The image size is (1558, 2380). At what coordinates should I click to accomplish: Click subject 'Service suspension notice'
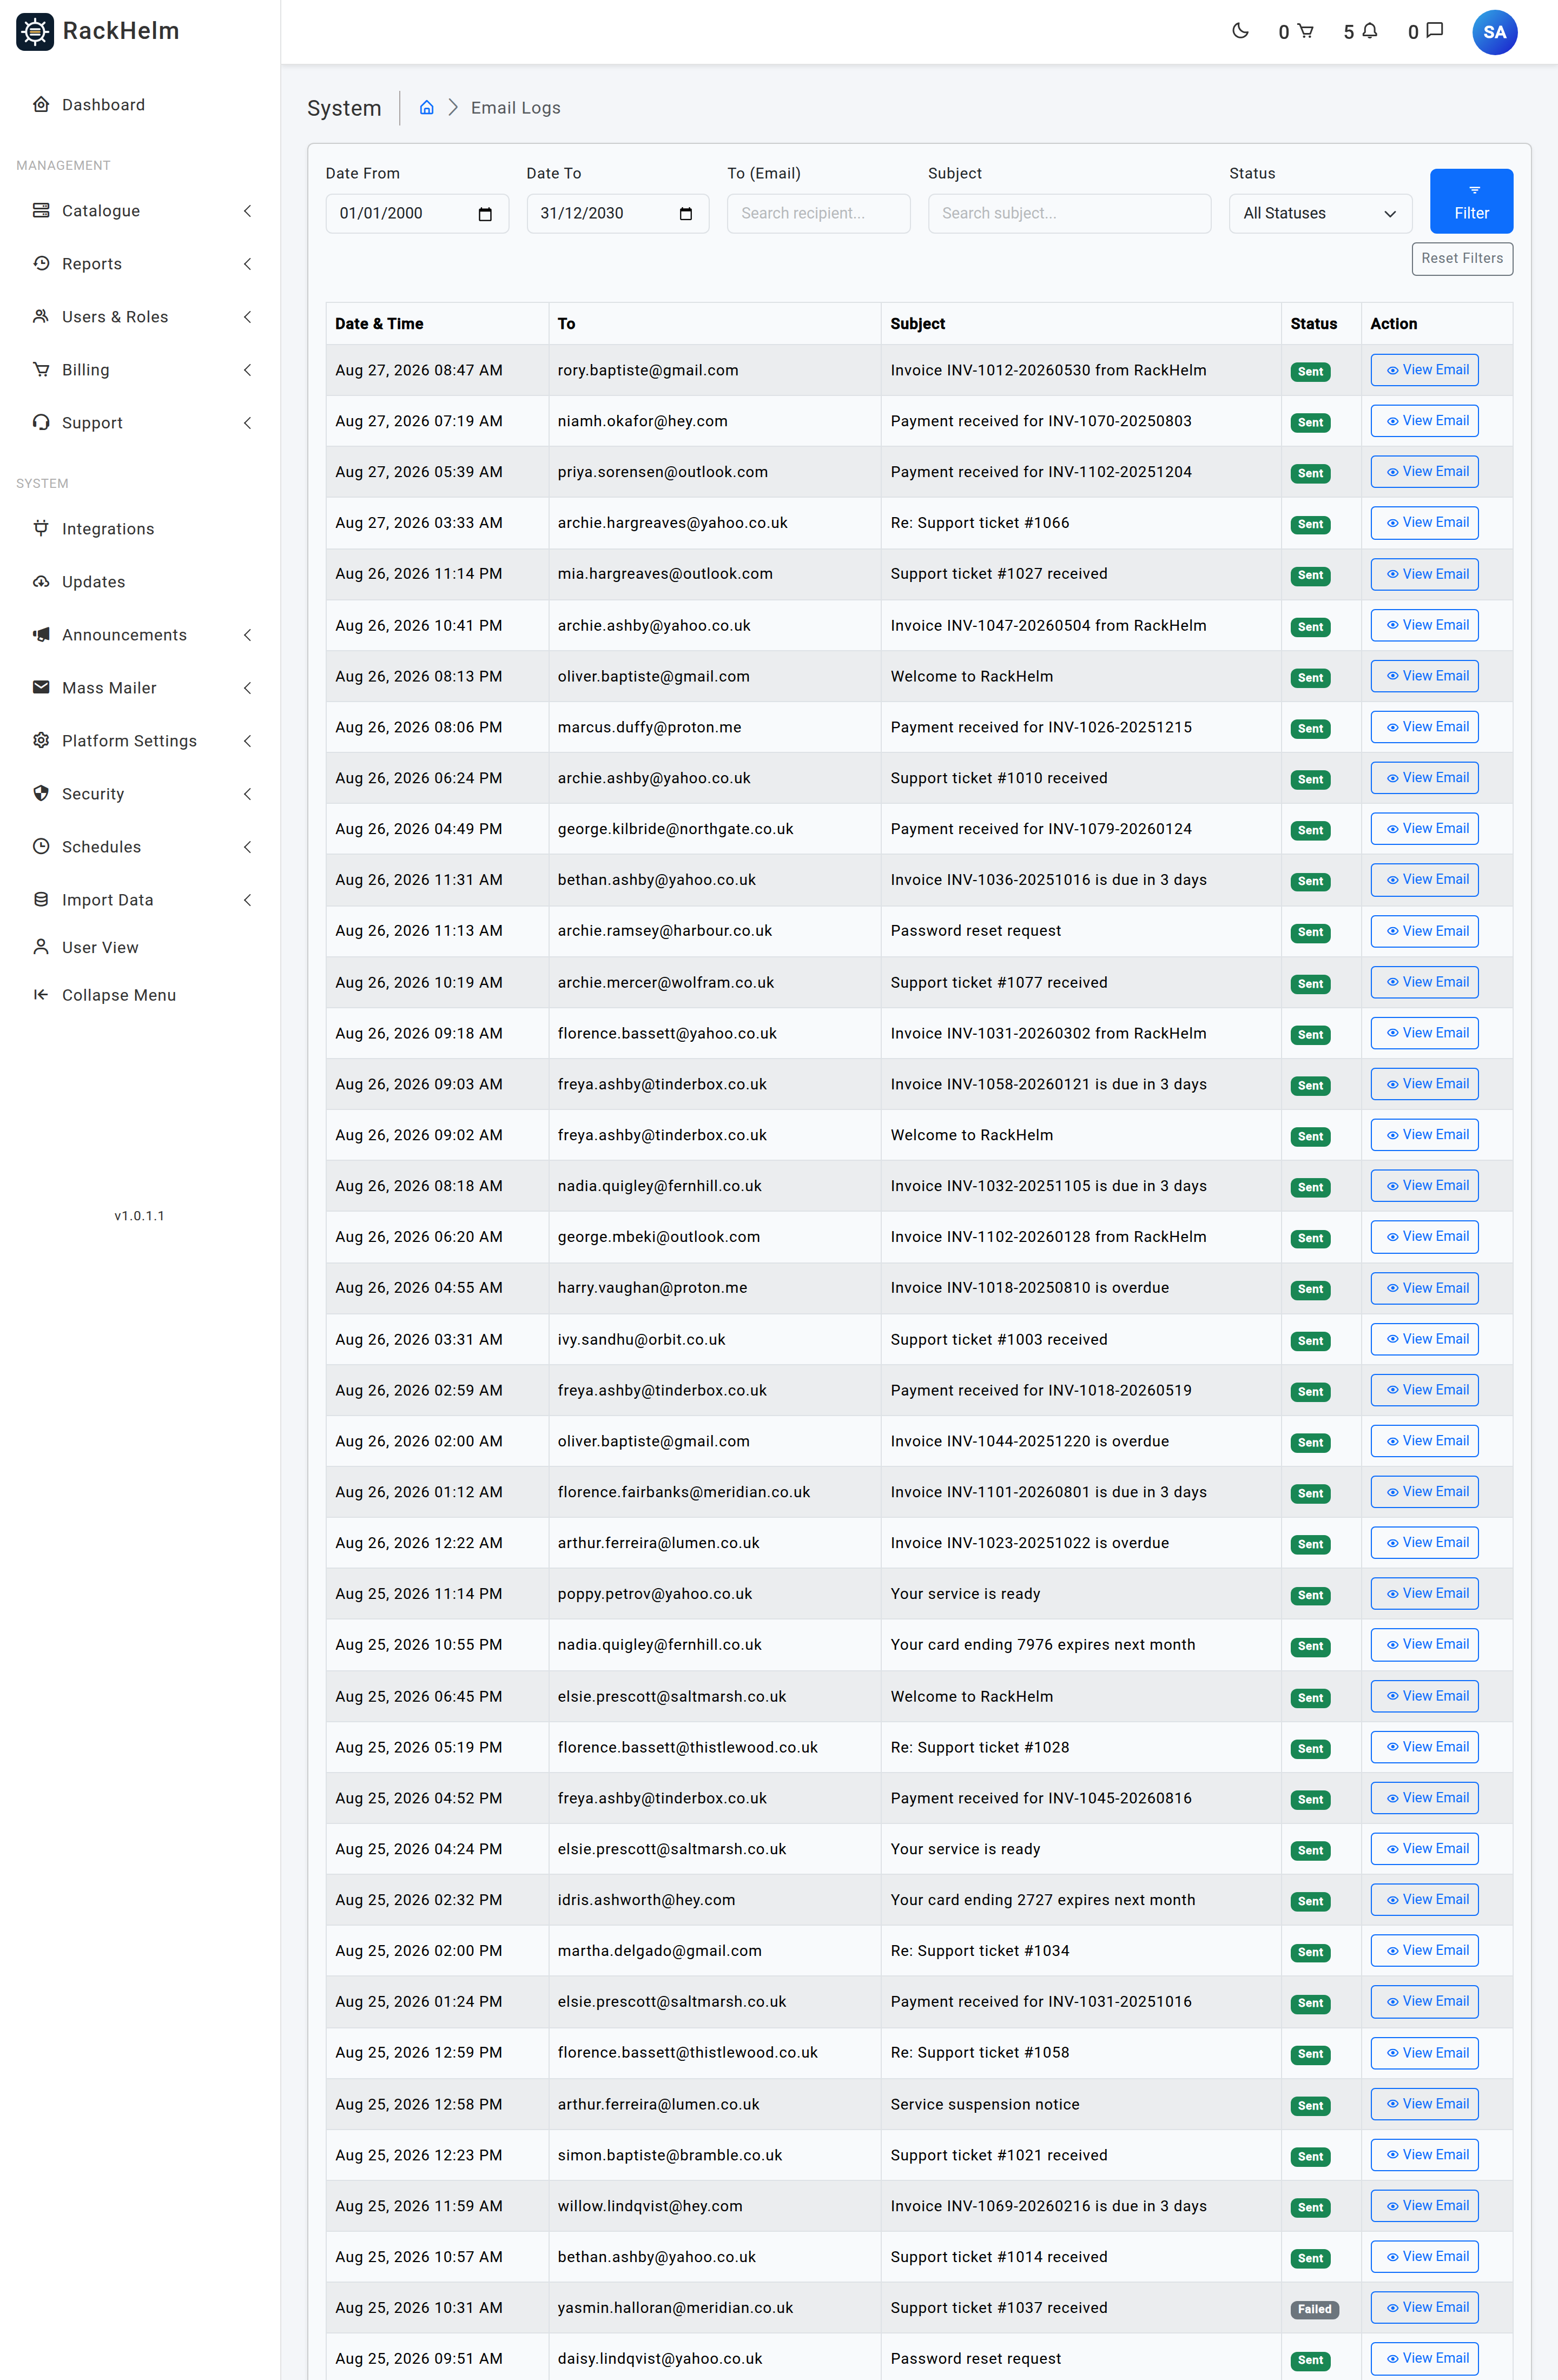(984, 2104)
